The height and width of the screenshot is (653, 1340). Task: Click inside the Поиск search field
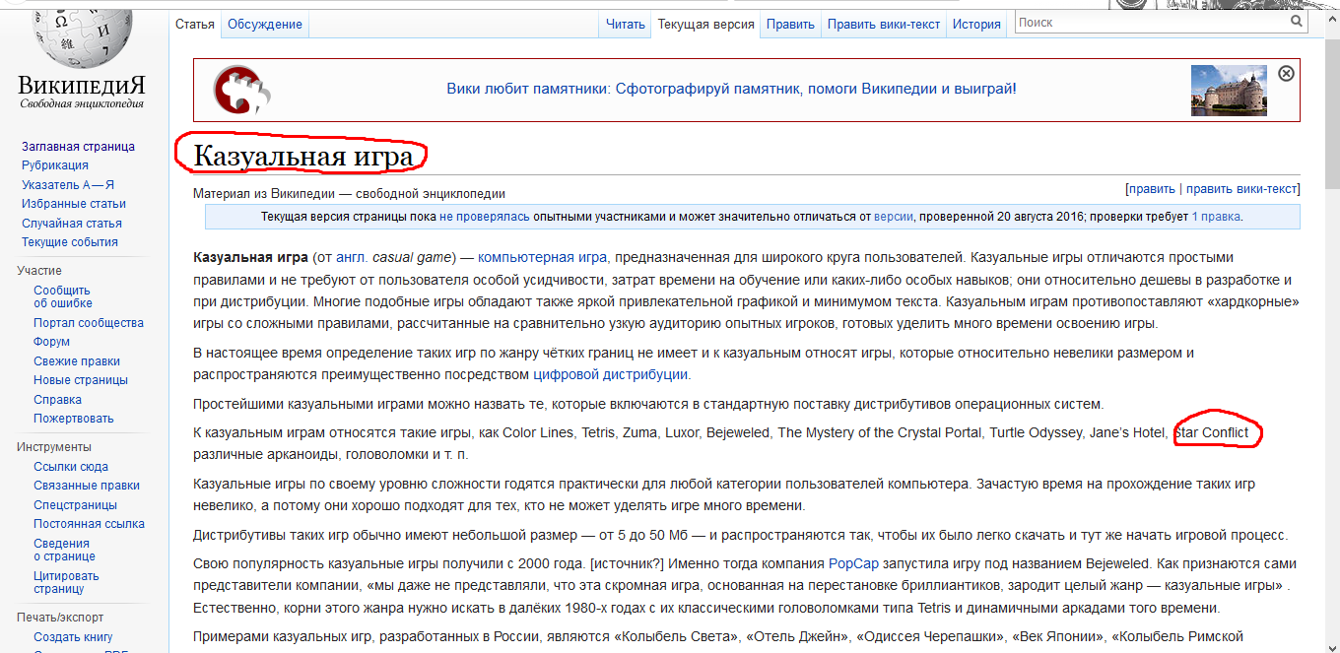pos(1151,22)
